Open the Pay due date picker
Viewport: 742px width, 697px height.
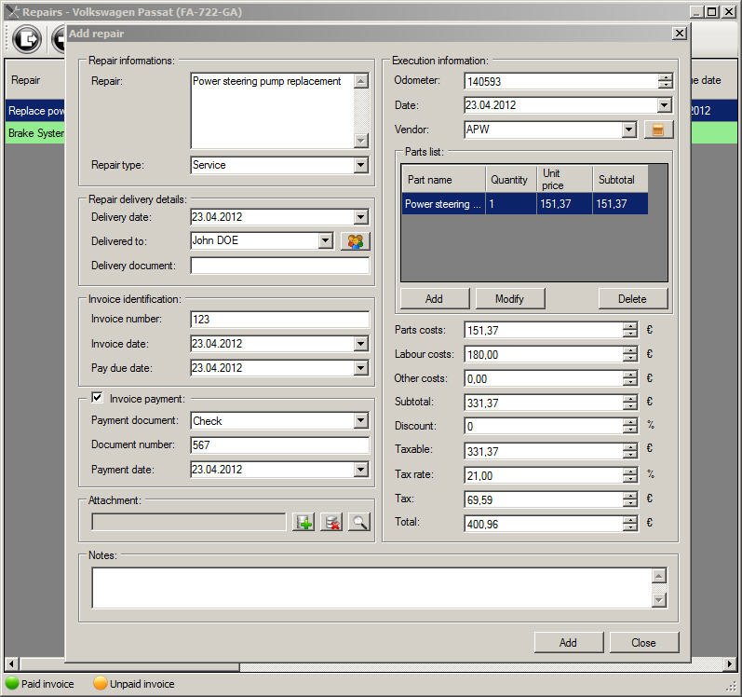click(361, 368)
